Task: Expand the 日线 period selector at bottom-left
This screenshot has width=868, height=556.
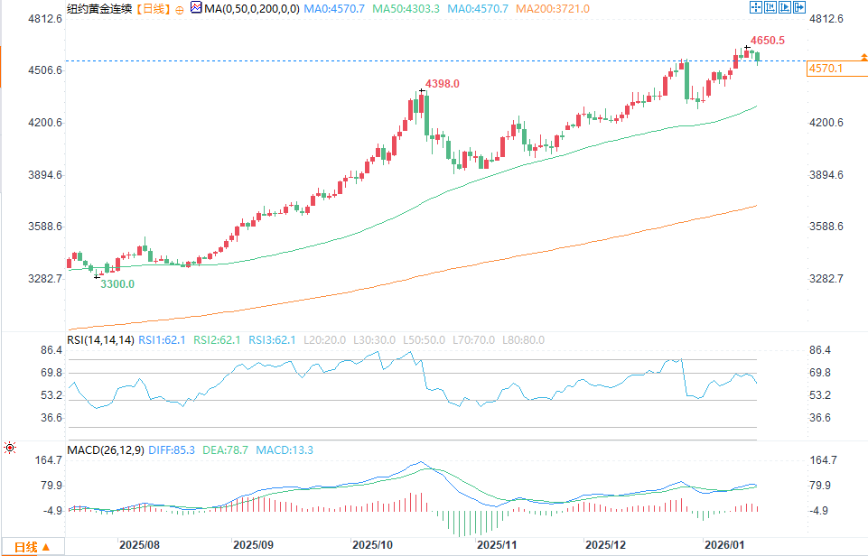Action: tap(32, 547)
